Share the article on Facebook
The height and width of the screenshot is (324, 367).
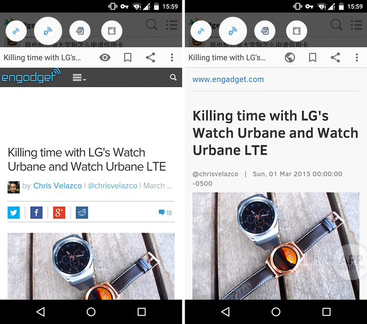tap(36, 212)
